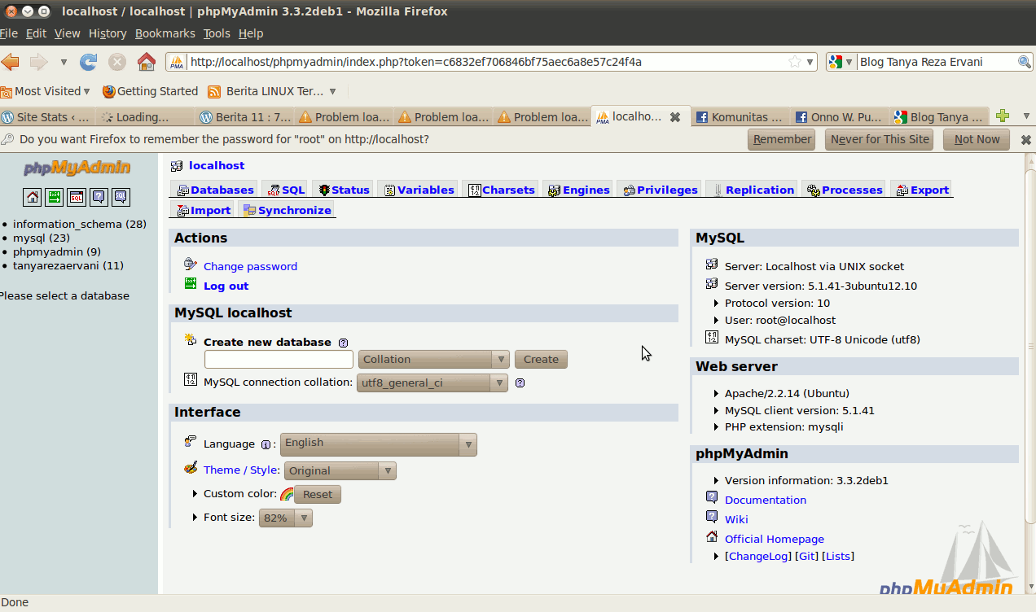Open phpMyAdmin documentation icon in sidebar
The image size is (1036, 612).
point(99,196)
